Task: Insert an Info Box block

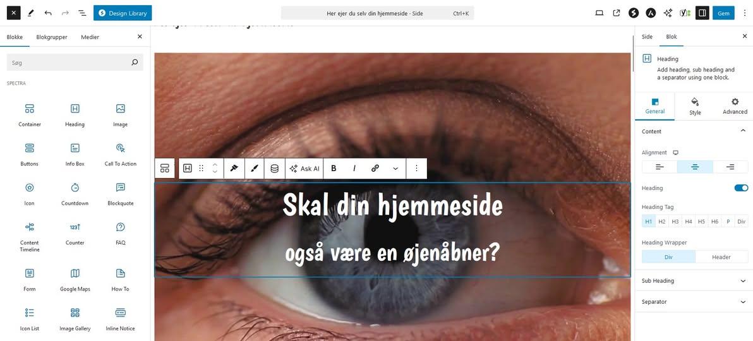Action: pos(75,154)
